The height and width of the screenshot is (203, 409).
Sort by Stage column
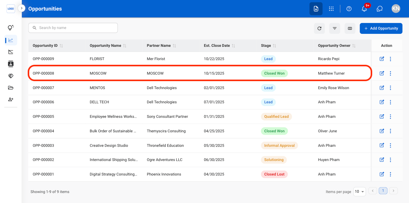274,46
